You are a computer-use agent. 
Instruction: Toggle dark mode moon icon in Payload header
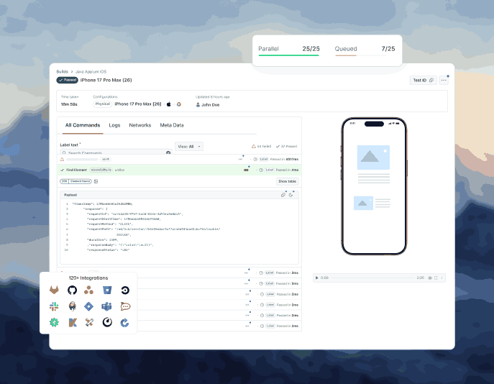291,195
